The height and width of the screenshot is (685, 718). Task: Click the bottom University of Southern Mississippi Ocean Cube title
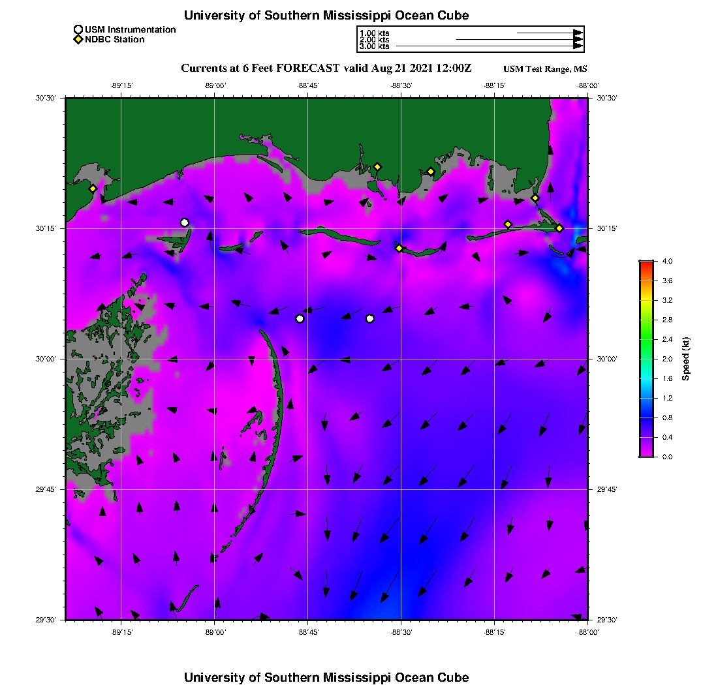click(x=326, y=677)
